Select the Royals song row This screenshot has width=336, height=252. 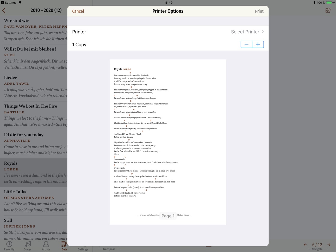pyautogui.click(x=34, y=173)
